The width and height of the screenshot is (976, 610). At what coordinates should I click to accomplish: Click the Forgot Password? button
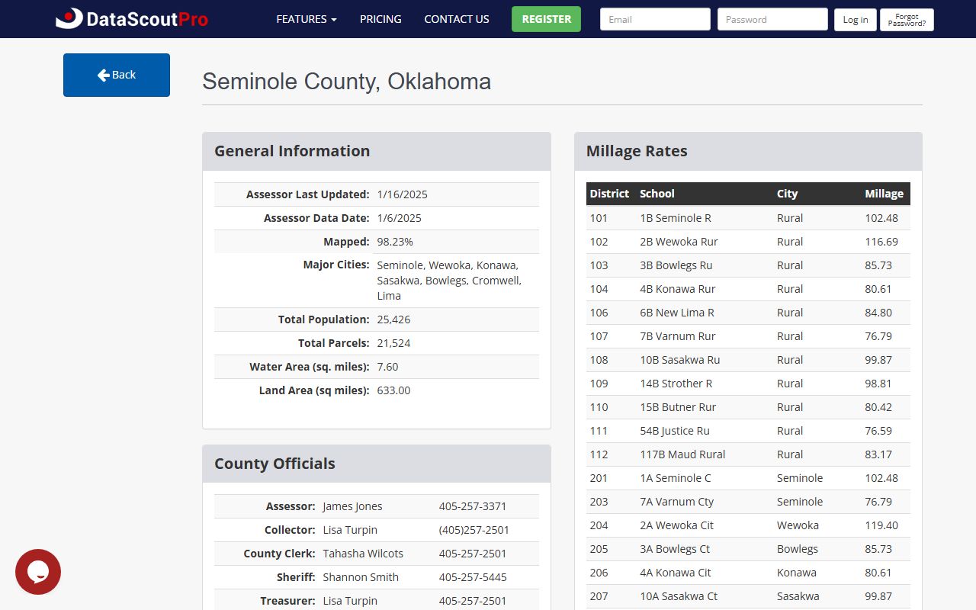click(907, 20)
